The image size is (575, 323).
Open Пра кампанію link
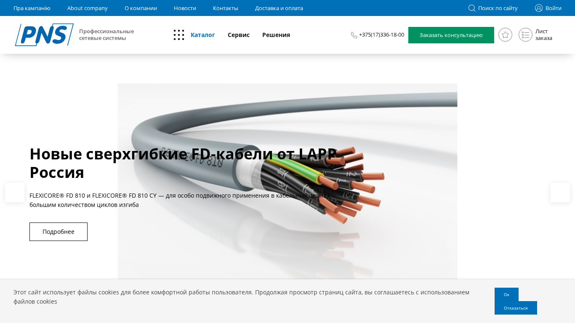(x=32, y=8)
